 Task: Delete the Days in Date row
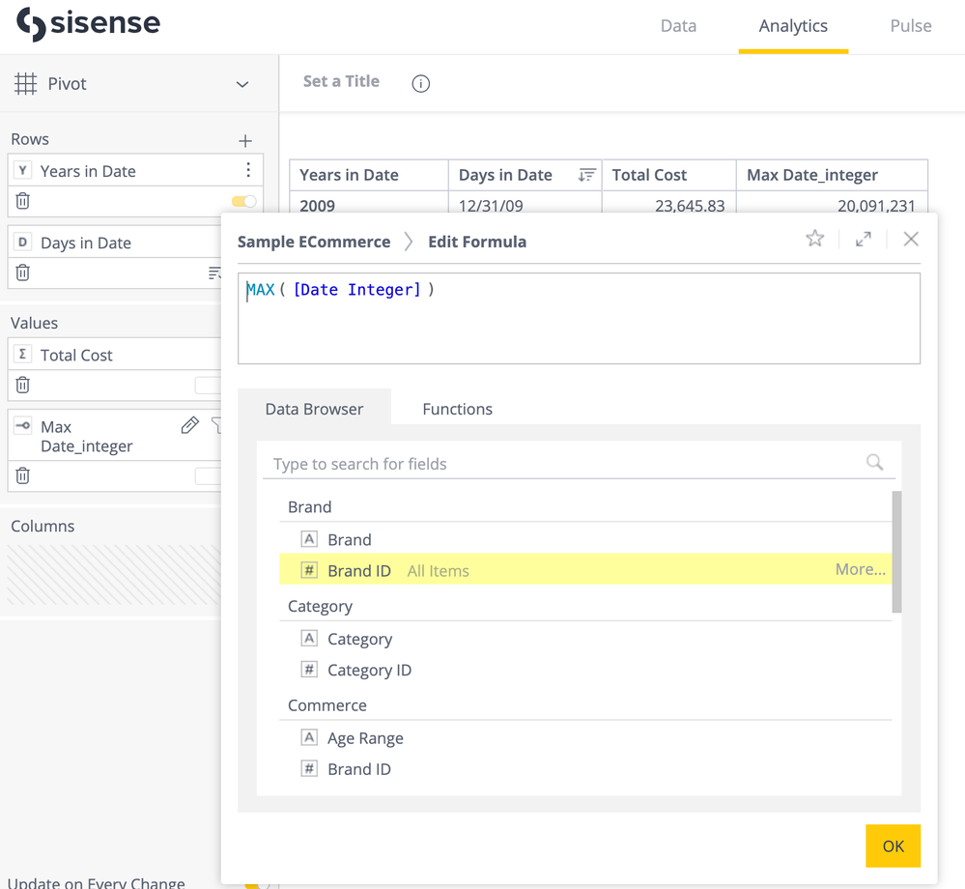tap(23, 272)
